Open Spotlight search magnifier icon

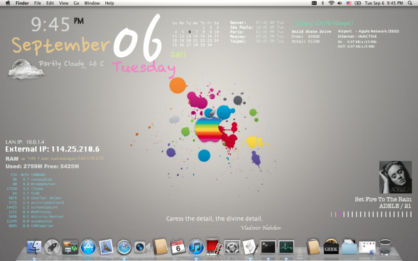(410, 3)
